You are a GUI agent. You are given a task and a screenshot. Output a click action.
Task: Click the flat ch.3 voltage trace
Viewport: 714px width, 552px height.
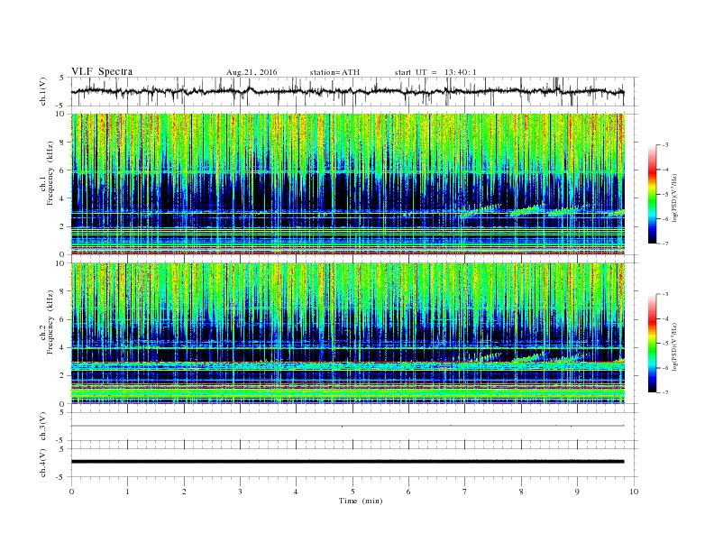click(347, 426)
